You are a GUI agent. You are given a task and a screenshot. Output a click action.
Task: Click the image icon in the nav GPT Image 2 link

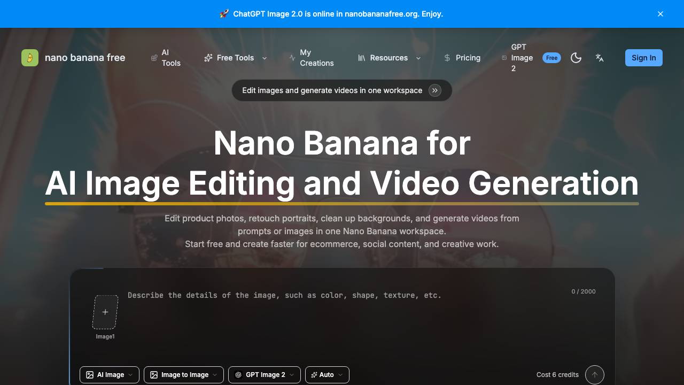coord(504,58)
